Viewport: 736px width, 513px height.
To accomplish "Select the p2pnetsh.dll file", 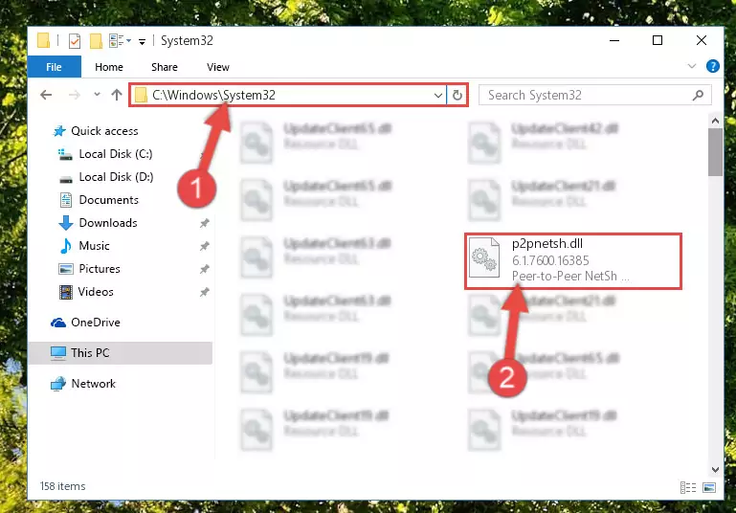I will click(x=572, y=260).
